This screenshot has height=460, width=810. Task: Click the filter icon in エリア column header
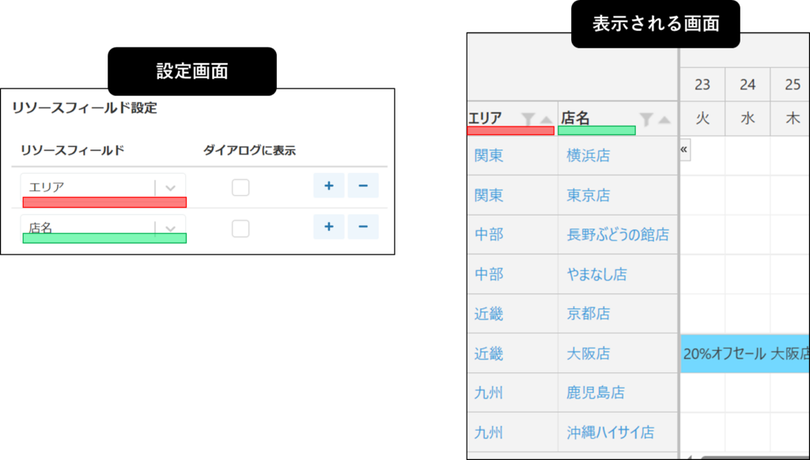click(528, 119)
